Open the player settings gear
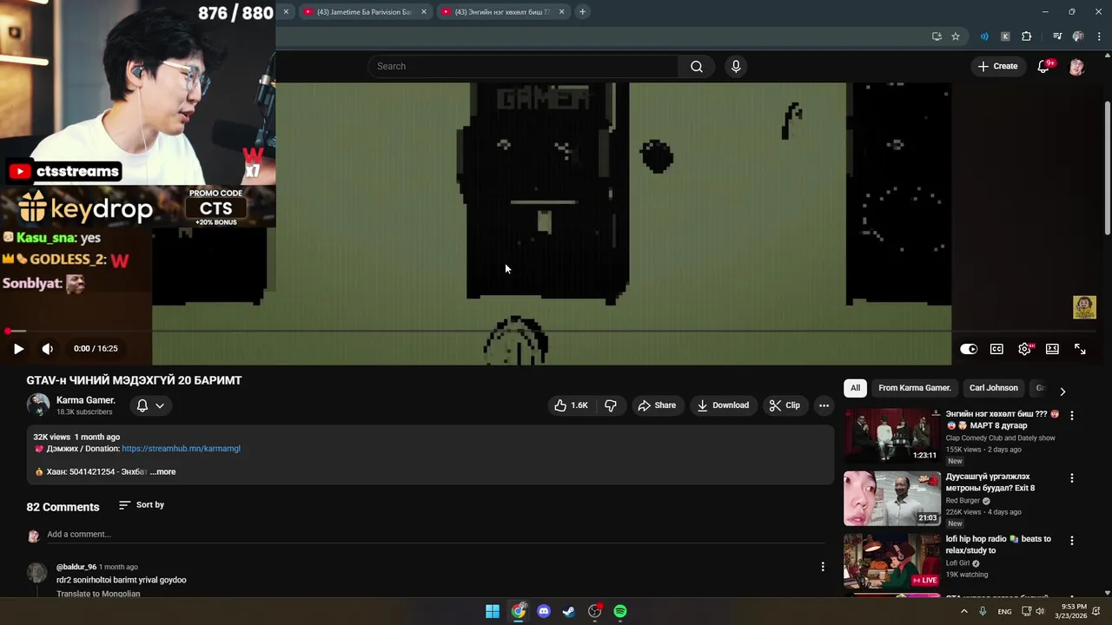This screenshot has height=625, width=1112. tap(1025, 349)
